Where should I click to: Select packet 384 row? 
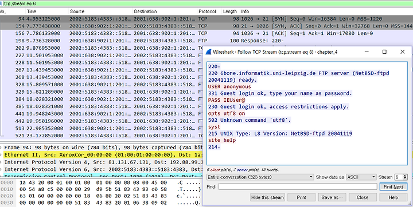tap(101, 99)
